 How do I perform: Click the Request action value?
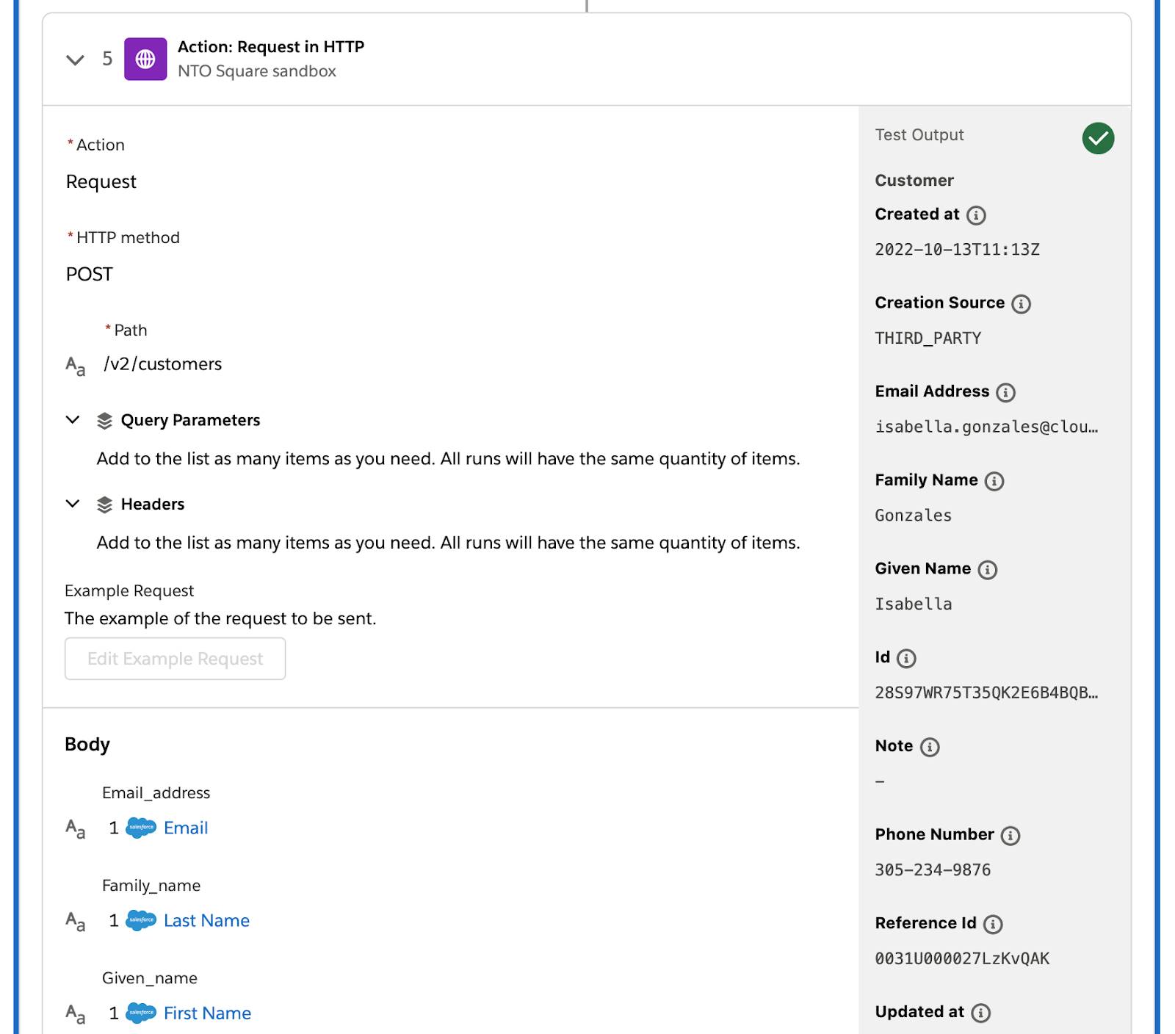pos(101,181)
